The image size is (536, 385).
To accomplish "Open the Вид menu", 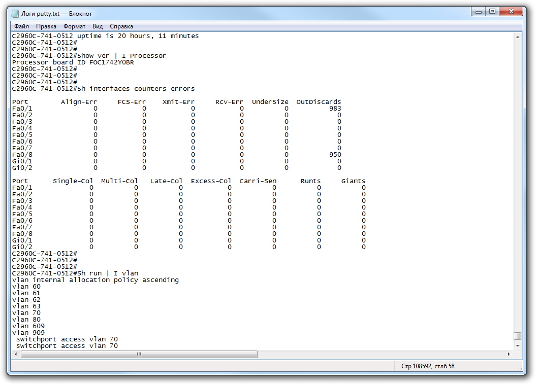I will tap(98, 26).
